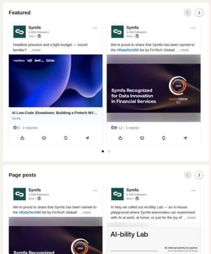
Task: Open AI Low-Code Showdown article image
Action: [x=56, y=81]
